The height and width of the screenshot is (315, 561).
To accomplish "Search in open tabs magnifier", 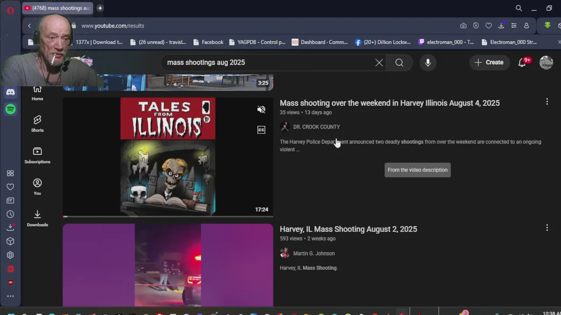I will [519, 8].
